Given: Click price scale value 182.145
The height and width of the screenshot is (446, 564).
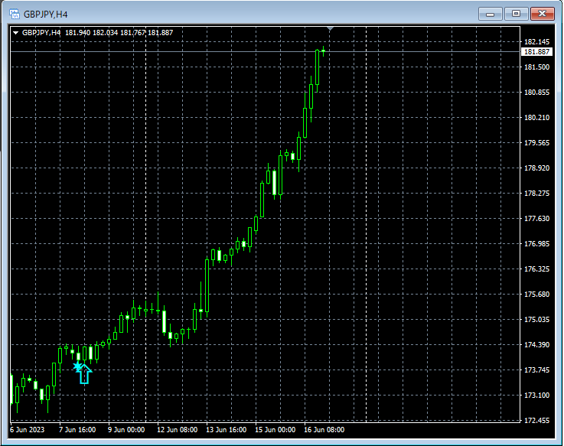Looking at the screenshot, I should click(x=536, y=42).
